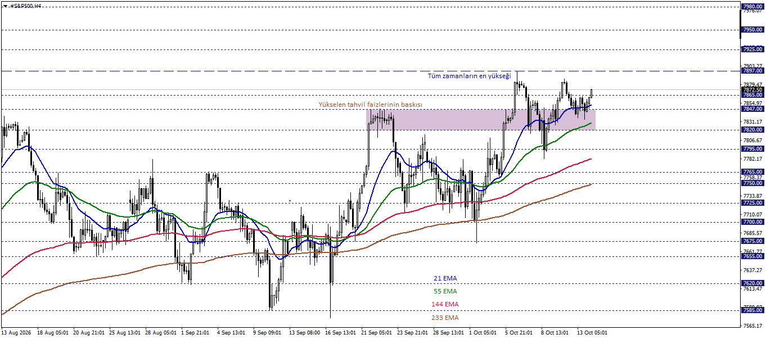Select the 7675.00 price level tag
The width and height of the screenshot is (766, 339).
[x=753, y=241]
